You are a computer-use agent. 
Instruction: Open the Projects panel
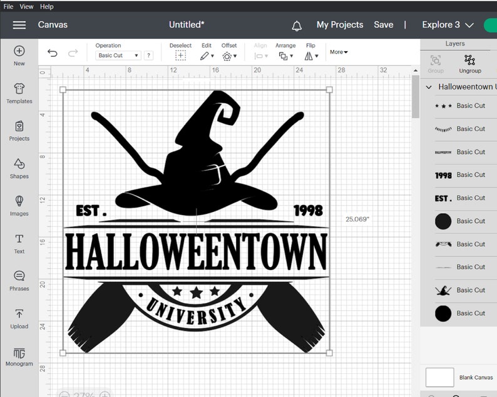19,131
